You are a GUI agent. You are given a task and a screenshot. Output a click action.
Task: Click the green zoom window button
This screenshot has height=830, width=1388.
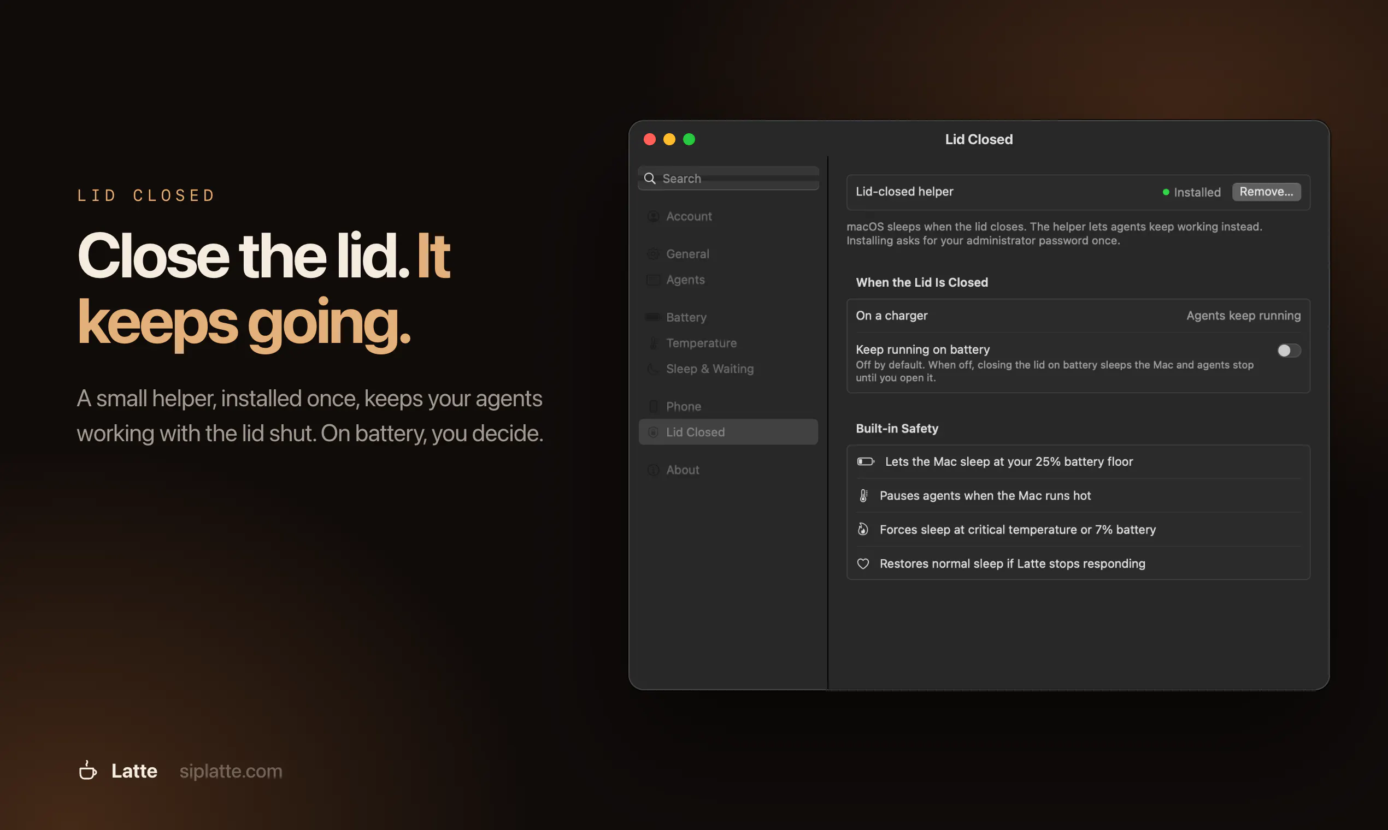click(x=689, y=139)
